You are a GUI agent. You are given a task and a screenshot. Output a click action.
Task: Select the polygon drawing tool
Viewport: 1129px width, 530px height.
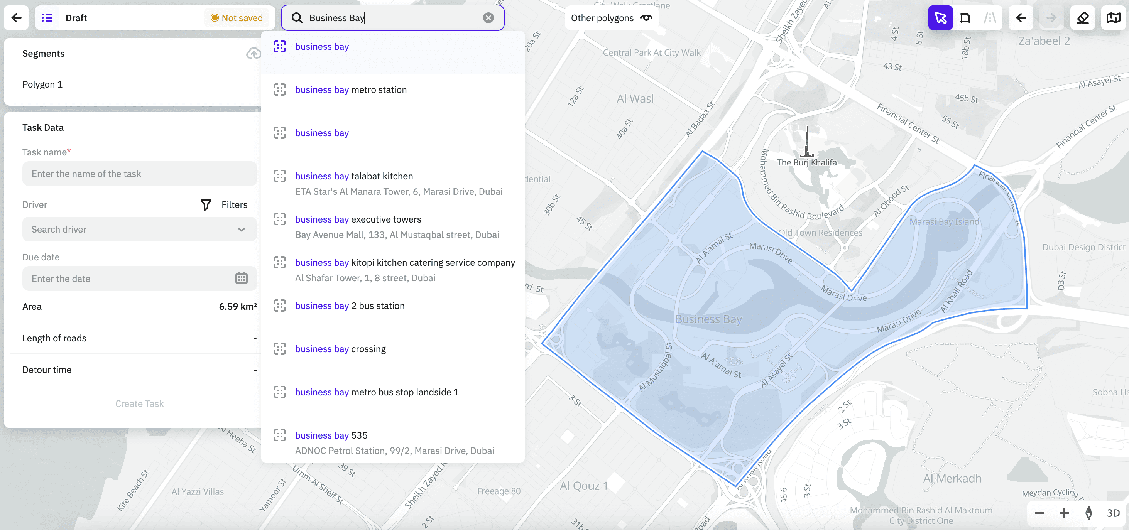coord(965,18)
